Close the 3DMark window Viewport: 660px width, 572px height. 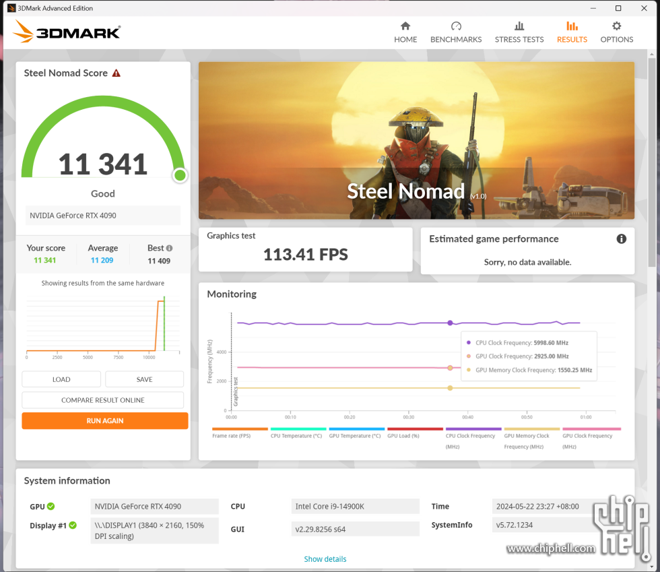tap(644, 8)
